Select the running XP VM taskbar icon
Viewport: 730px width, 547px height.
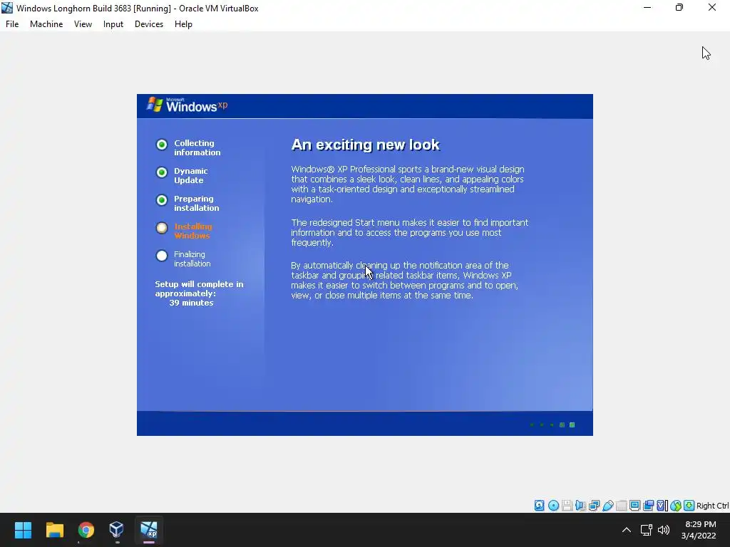coord(149,530)
